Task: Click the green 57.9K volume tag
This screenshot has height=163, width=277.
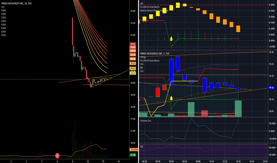Action: 133,155
